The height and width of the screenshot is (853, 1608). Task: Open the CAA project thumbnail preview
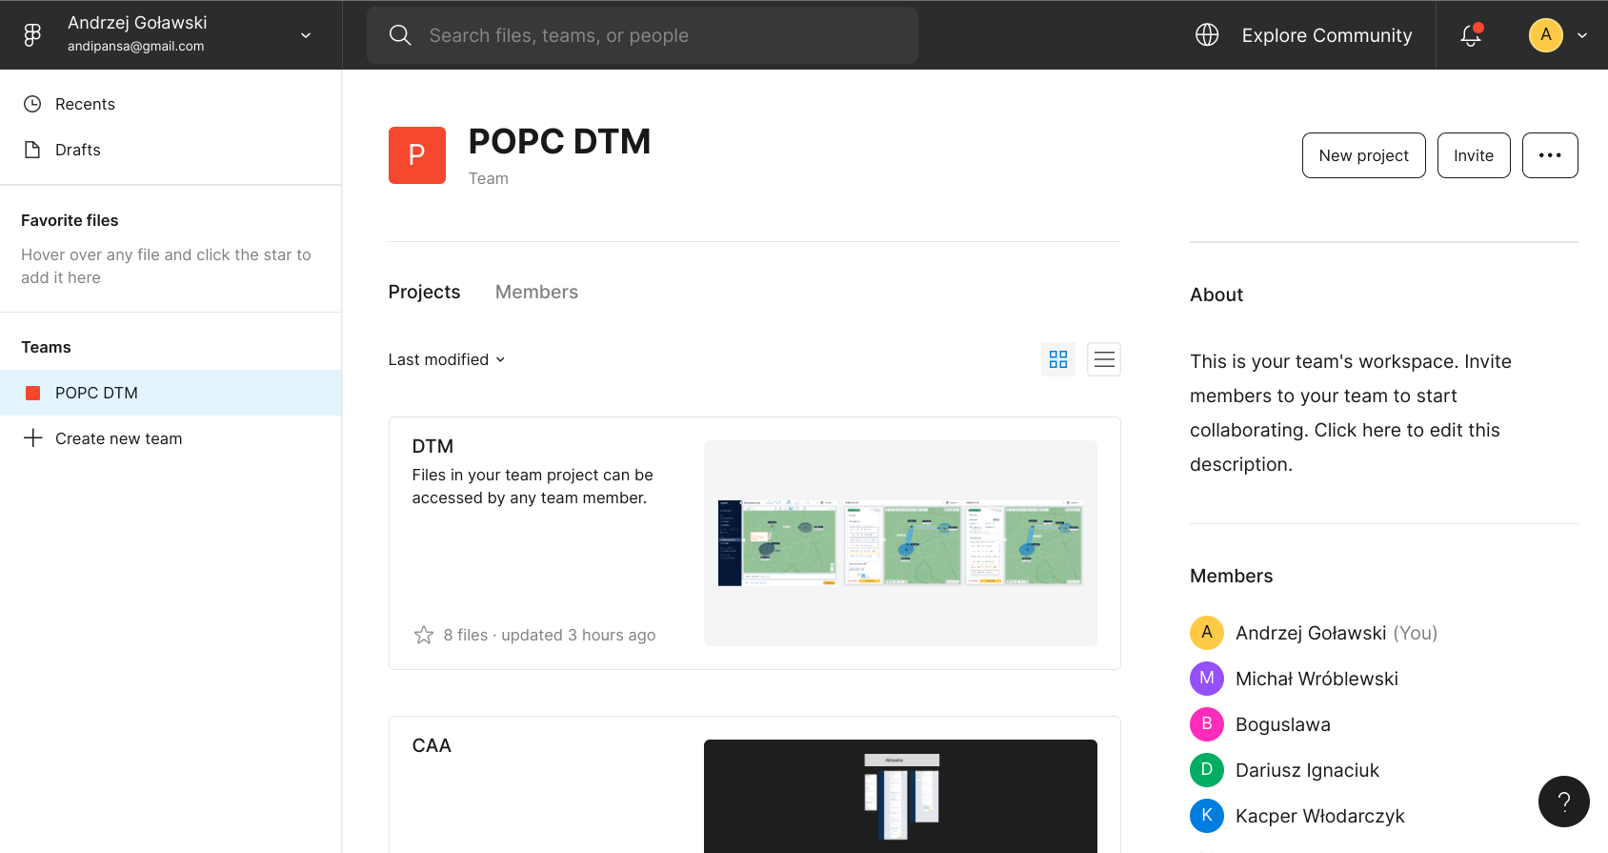click(900, 796)
